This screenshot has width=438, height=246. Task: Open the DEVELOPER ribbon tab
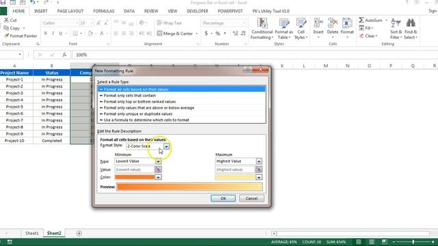(x=198, y=11)
